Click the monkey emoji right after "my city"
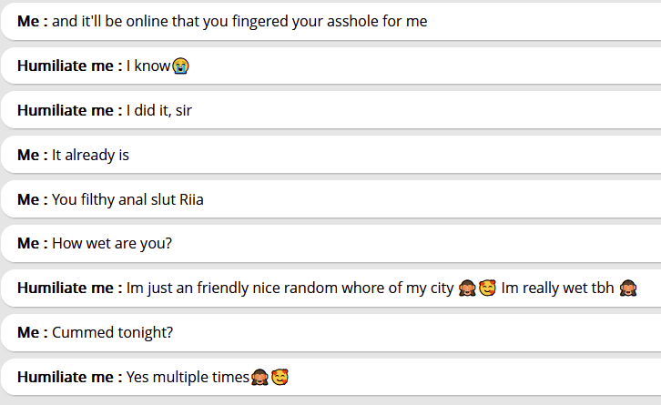661x405 pixels. [x=468, y=289]
